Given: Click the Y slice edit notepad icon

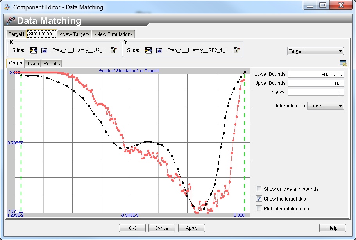Looking at the screenshot, I should tap(236, 50).
